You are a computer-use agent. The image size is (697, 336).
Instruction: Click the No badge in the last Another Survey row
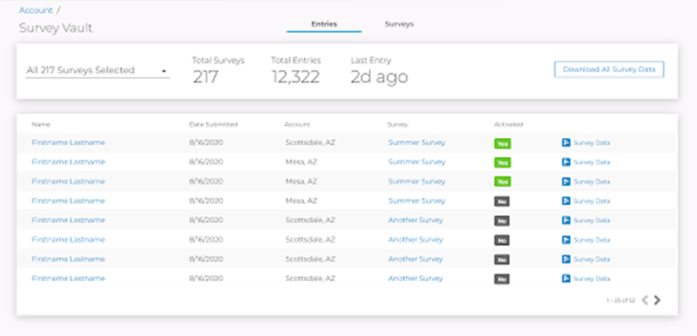point(502,279)
